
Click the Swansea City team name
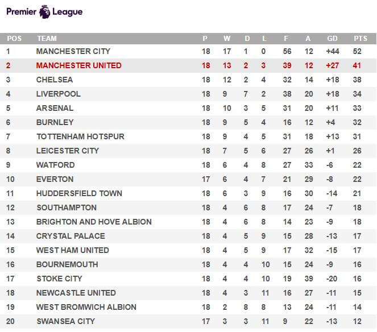pyautogui.click(x=66, y=321)
